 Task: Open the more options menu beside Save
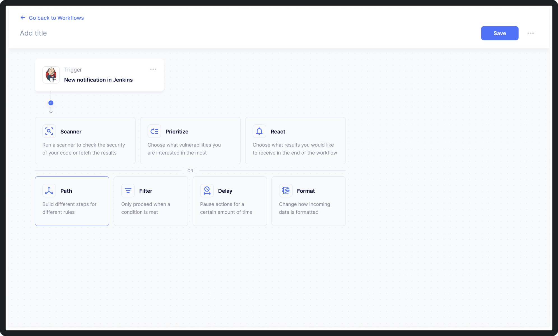tap(530, 33)
